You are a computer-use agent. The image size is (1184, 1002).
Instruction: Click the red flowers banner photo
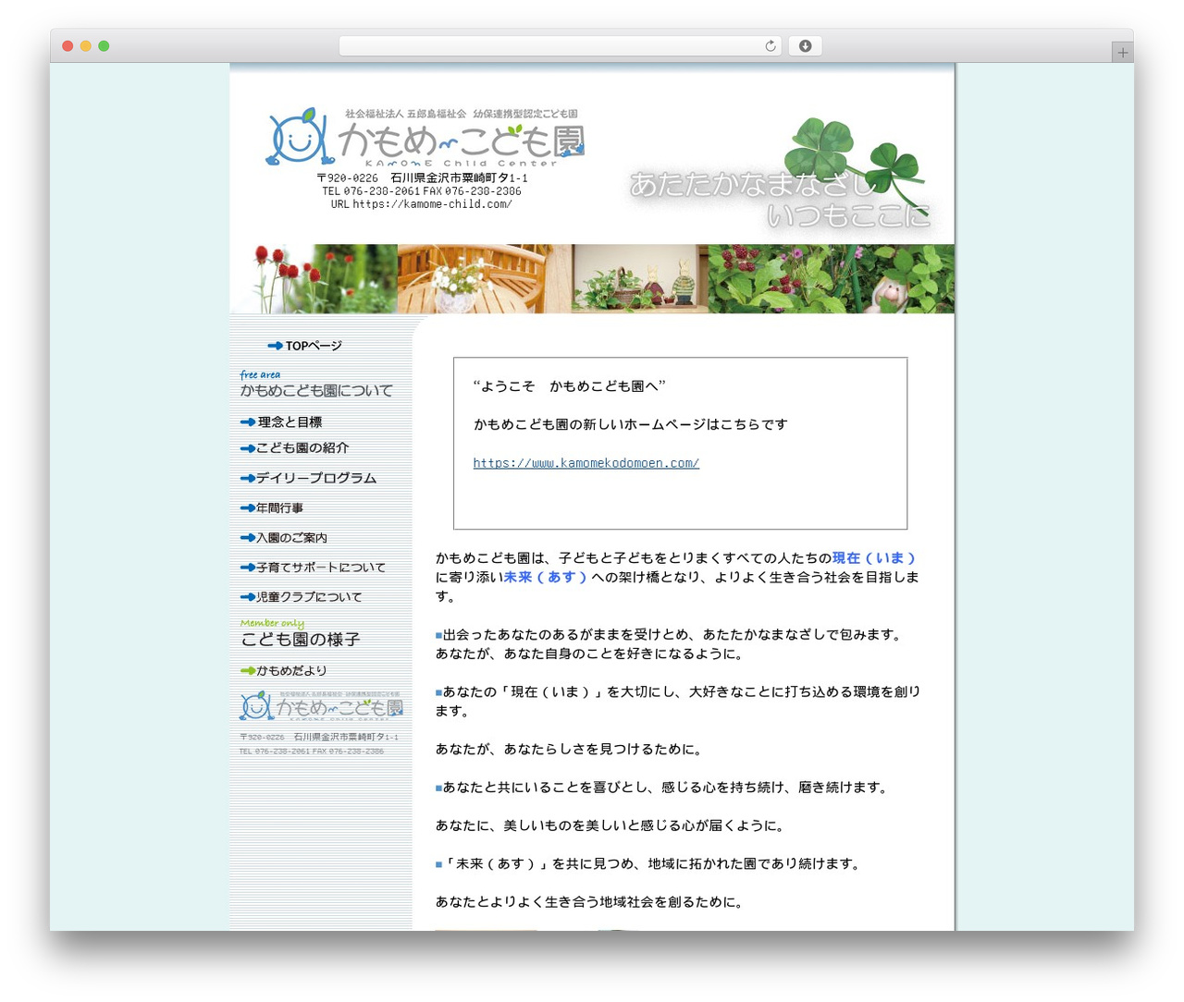pyautogui.click(x=314, y=279)
